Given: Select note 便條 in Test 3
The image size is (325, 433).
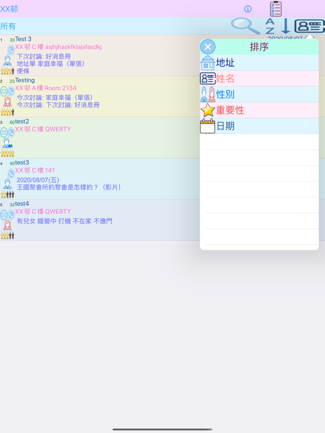Looking at the screenshot, I should (23, 71).
